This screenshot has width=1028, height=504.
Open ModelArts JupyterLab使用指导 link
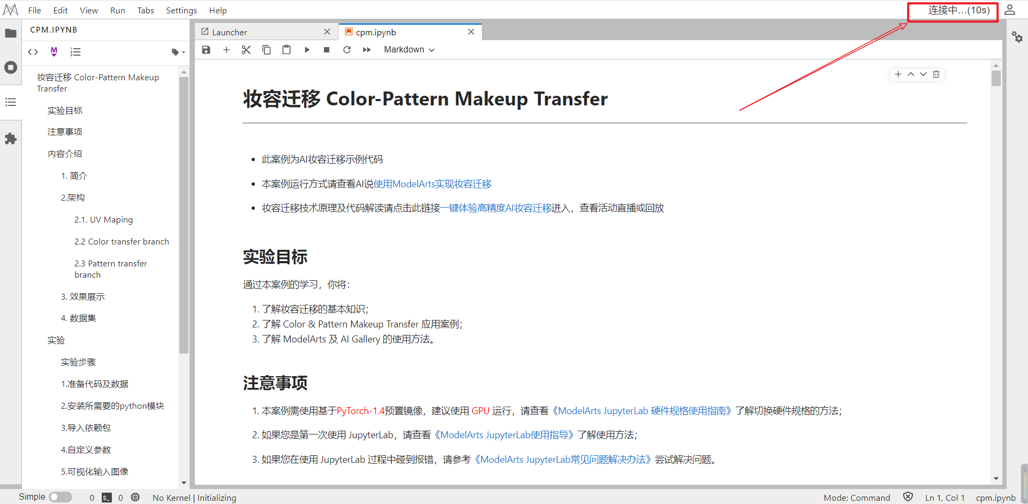(504, 435)
